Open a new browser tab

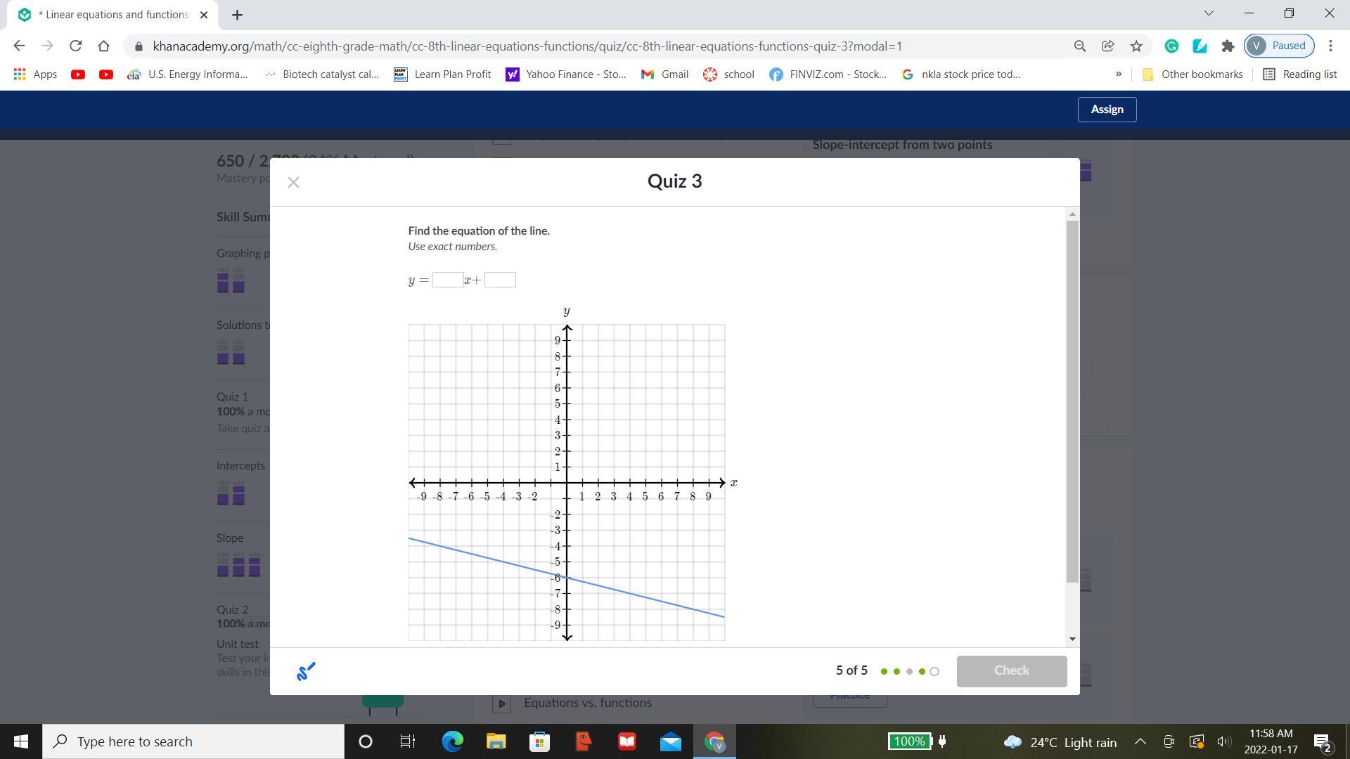pos(237,15)
